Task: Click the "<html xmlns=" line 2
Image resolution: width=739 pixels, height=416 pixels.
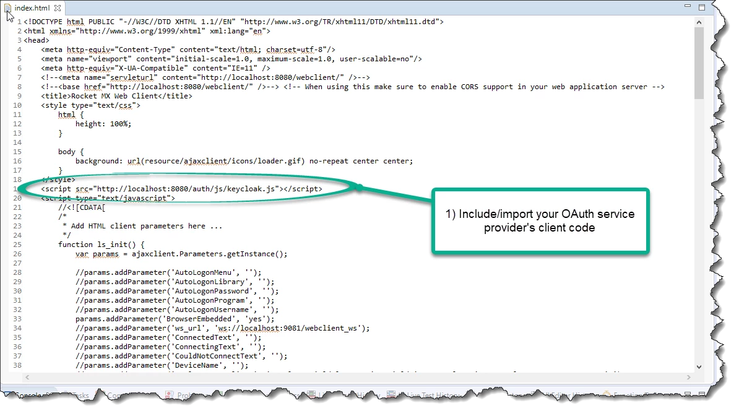Action: 147,31
